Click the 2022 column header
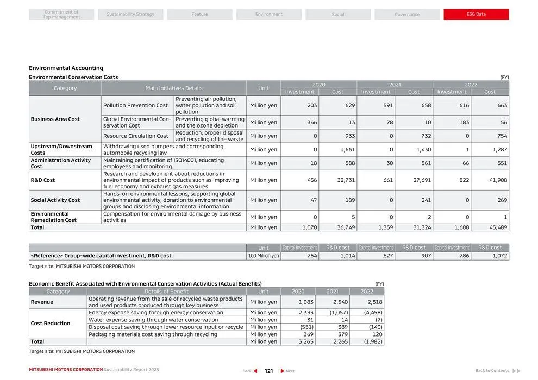The image size is (538, 380). 471,85
